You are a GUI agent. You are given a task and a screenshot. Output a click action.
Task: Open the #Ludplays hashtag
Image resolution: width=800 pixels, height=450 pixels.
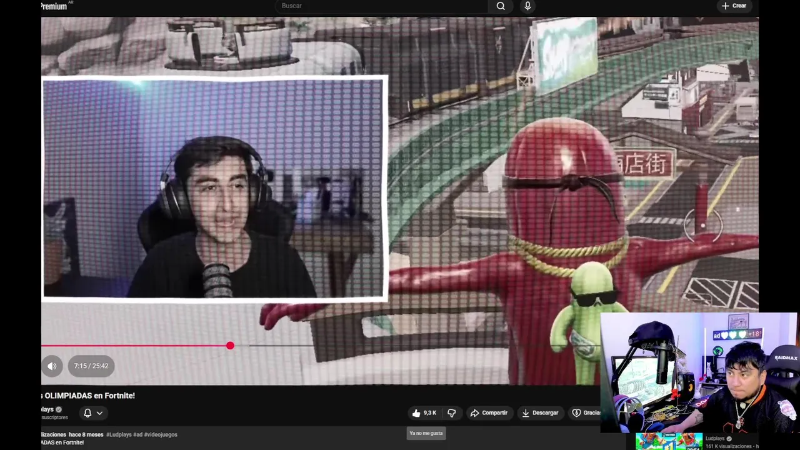point(119,434)
